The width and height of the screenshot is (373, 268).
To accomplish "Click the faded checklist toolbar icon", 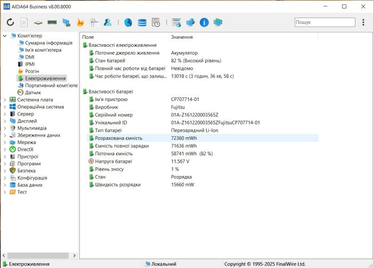I will (94, 22).
